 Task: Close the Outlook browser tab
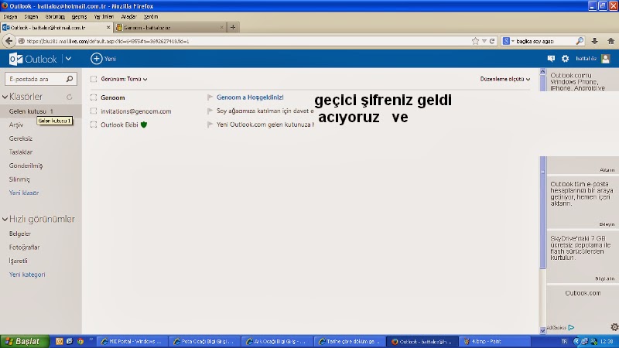(108, 27)
